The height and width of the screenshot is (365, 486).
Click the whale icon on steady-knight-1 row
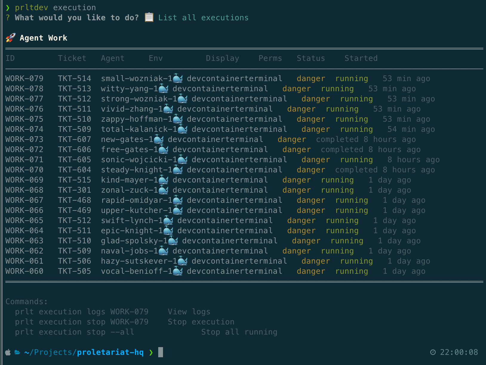(178, 170)
